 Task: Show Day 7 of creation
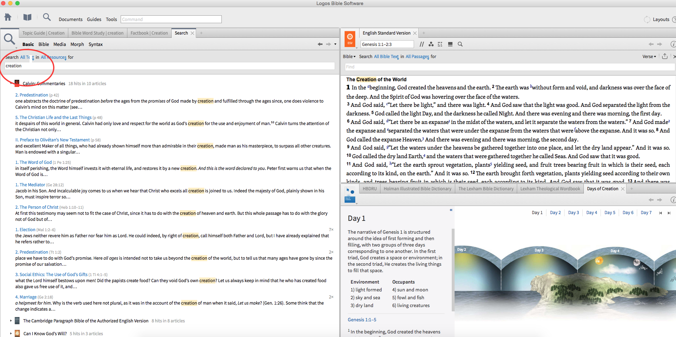coord(646,213)
